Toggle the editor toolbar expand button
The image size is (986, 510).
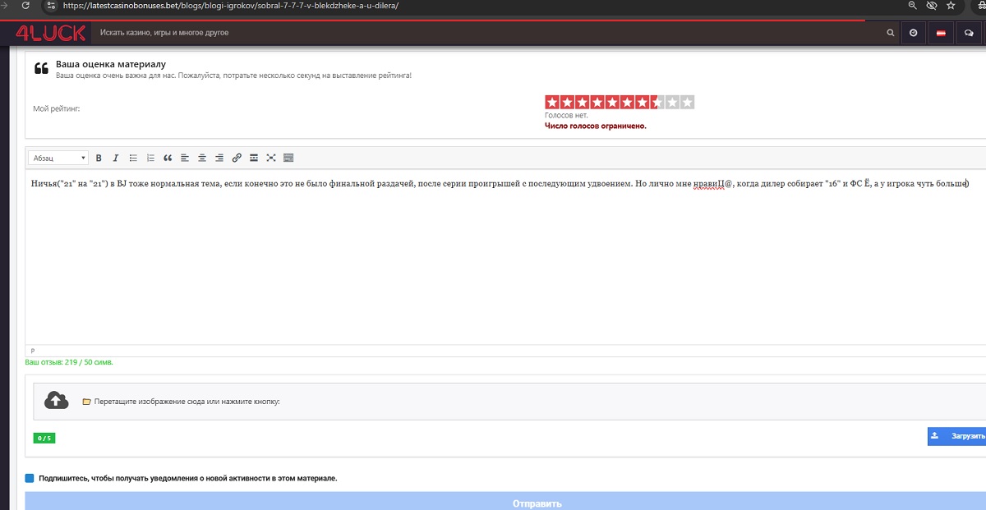tap(288, 158)
